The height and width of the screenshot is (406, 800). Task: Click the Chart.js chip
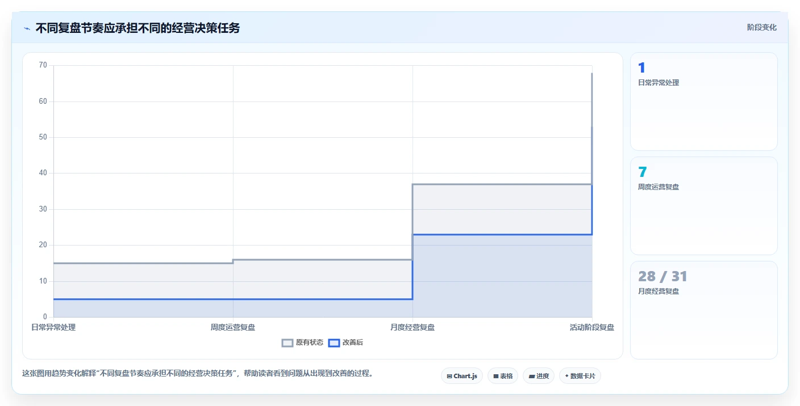(462, 376)
